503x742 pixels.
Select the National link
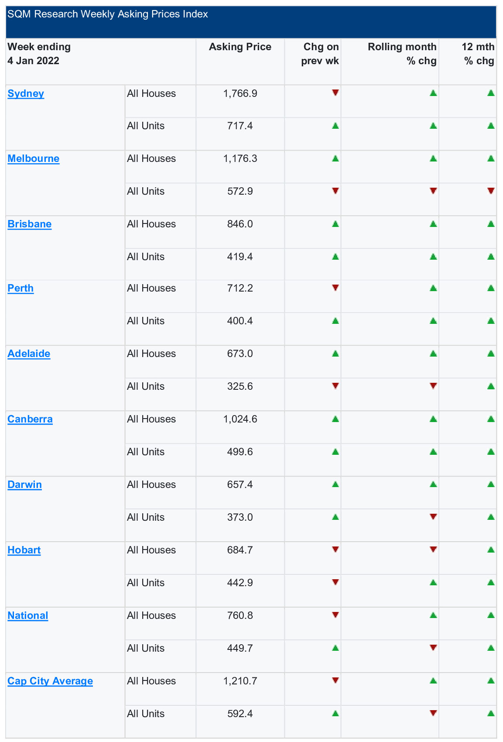click(x=28, y=615)
